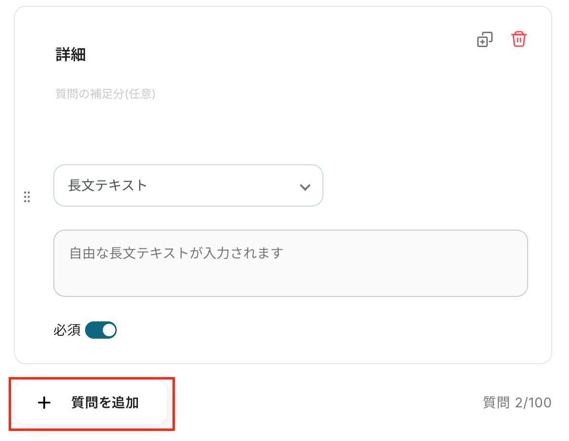Screen dimensions: 569x441
Task: Click the empty space right of the type dropdown
Action: click(x=423, y=185)
